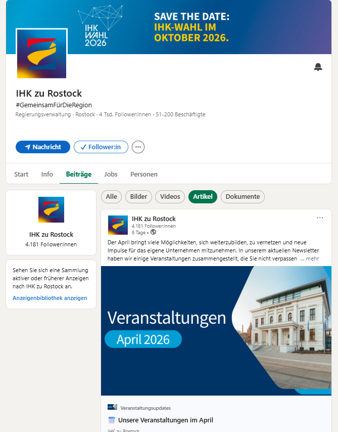338x432 pixels.
Task: Open article Unsere Veranstaltungen im April
Action: pos(166,420)
